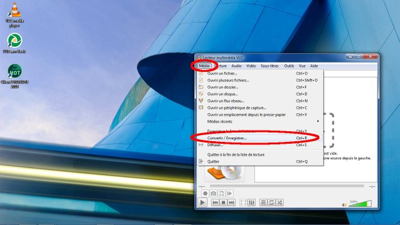The width and height of the screenshot is (400, 225).
Task: Open the Outils menu
Action: [x=289, y=66]
